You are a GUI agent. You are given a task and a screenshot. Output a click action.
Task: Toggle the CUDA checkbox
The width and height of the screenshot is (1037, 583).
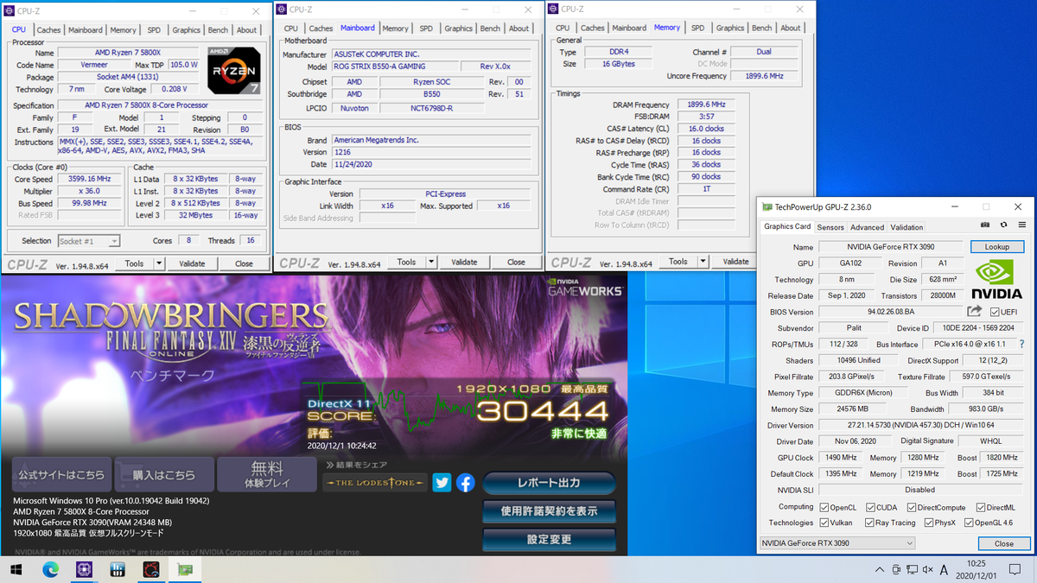point(868,507)
